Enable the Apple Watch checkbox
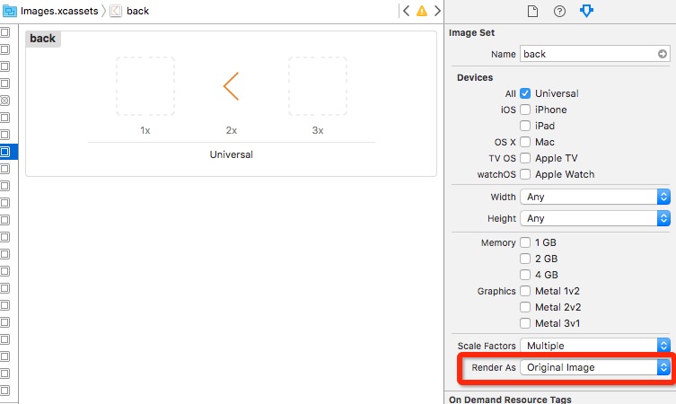 tap(524, 174)
